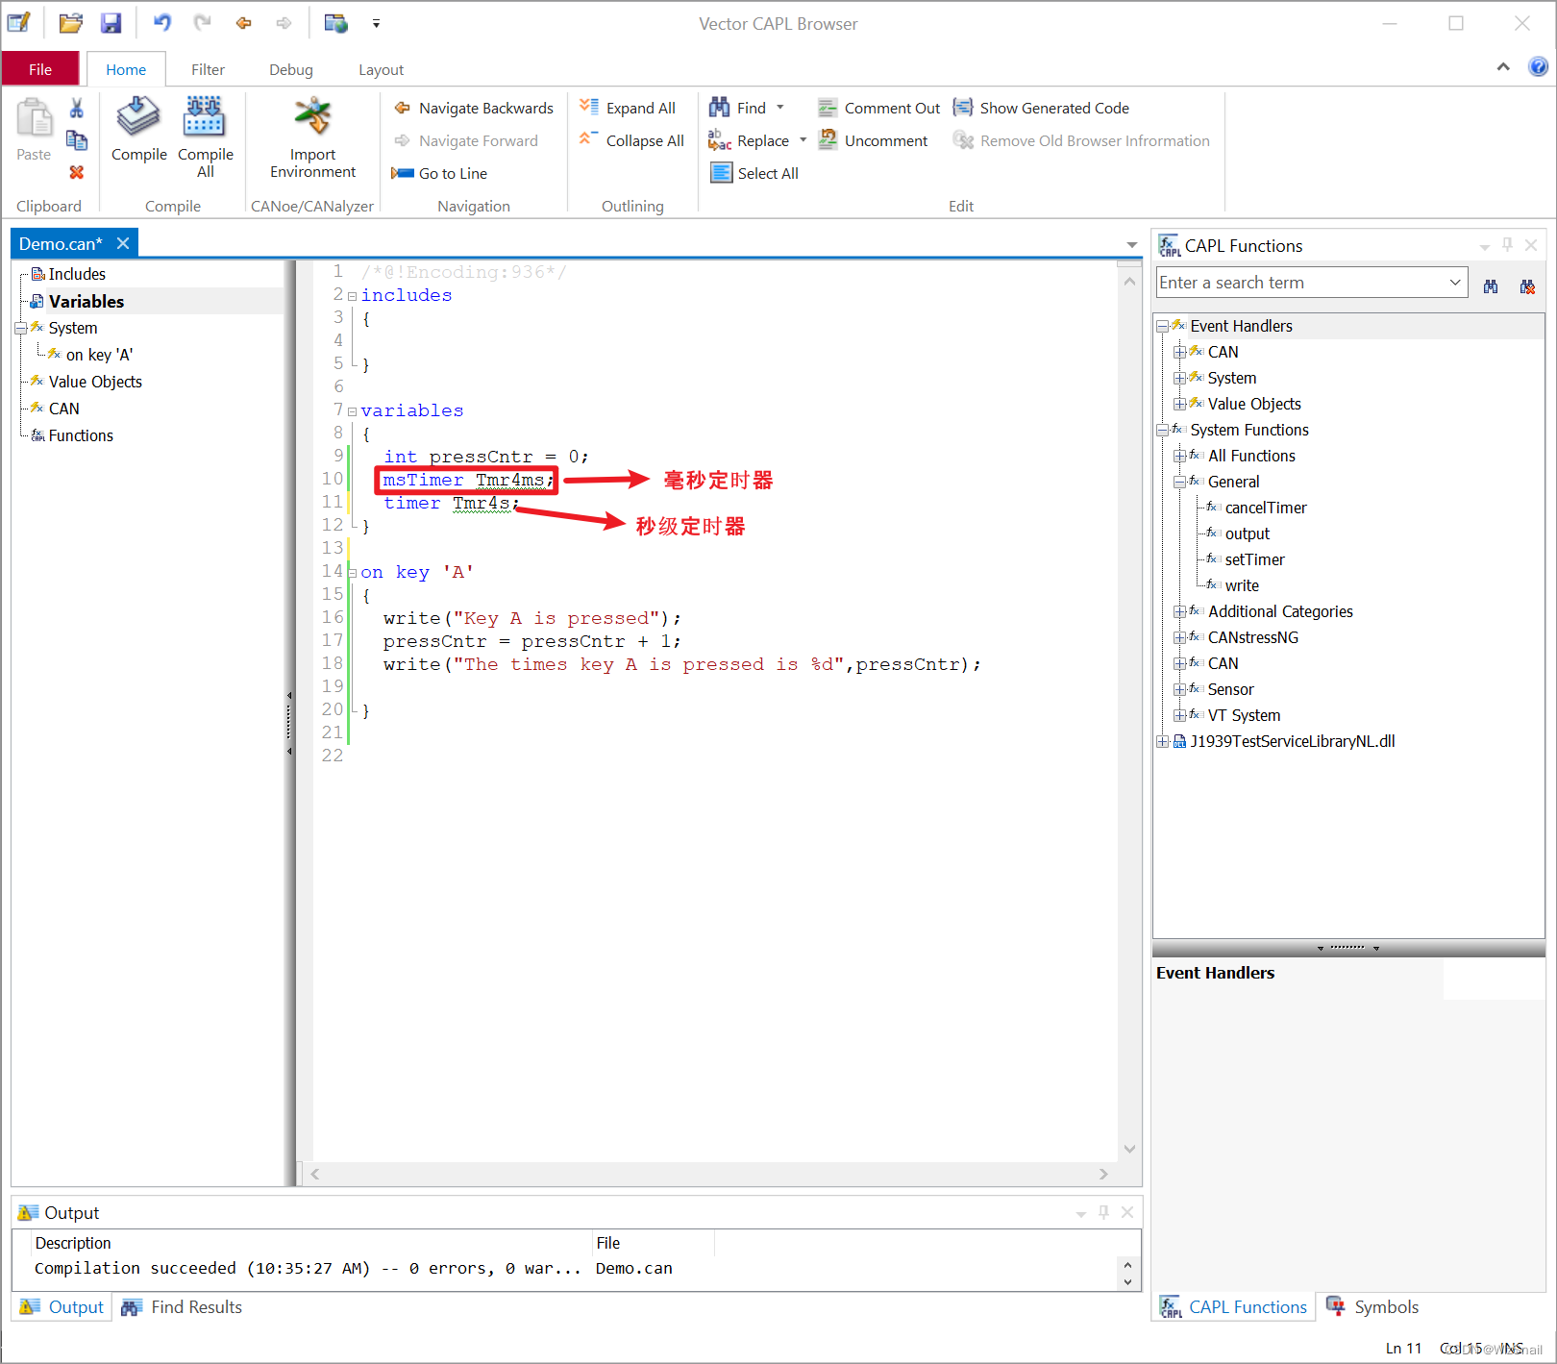Close the Demo.can* tab
Viewport: 1557px width, 1364px height.
[x=123, y=243]
